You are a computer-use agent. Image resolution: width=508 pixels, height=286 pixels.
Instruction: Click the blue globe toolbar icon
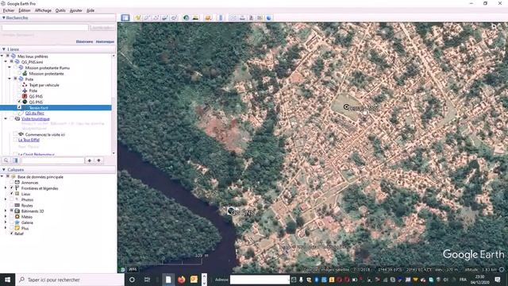coord(268,17)
